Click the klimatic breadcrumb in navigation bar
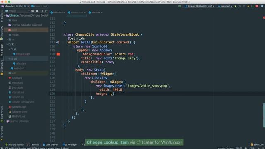The image size is (265, 149). pos(7,6)
